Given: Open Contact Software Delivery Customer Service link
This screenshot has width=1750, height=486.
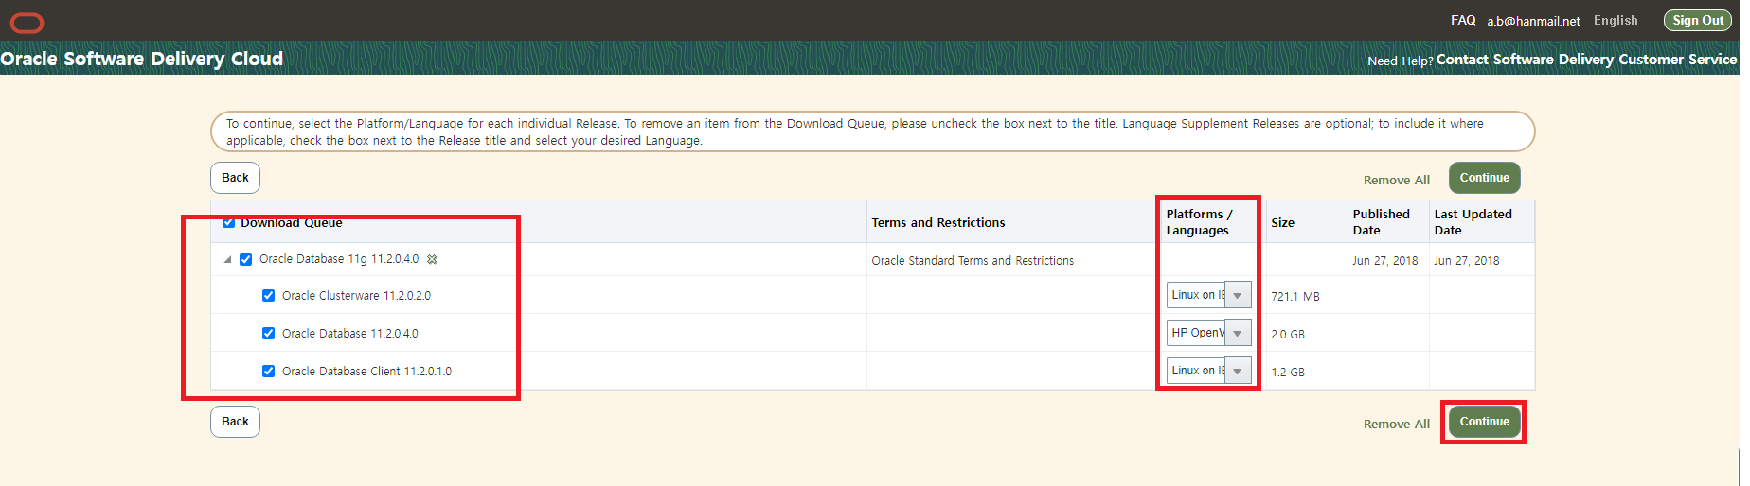Looking at the screenshot, I should pos(1586,59).
